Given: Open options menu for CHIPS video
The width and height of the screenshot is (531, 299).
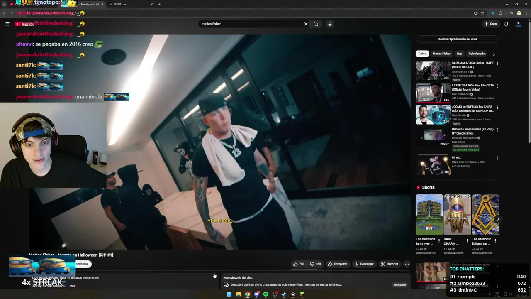Looking at the screenshot, I should [x=497, y=107].
